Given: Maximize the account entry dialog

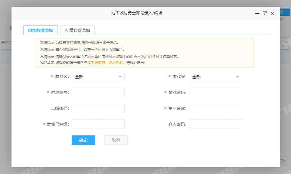Looking at the screenshot, I should [x=265, y=13].
